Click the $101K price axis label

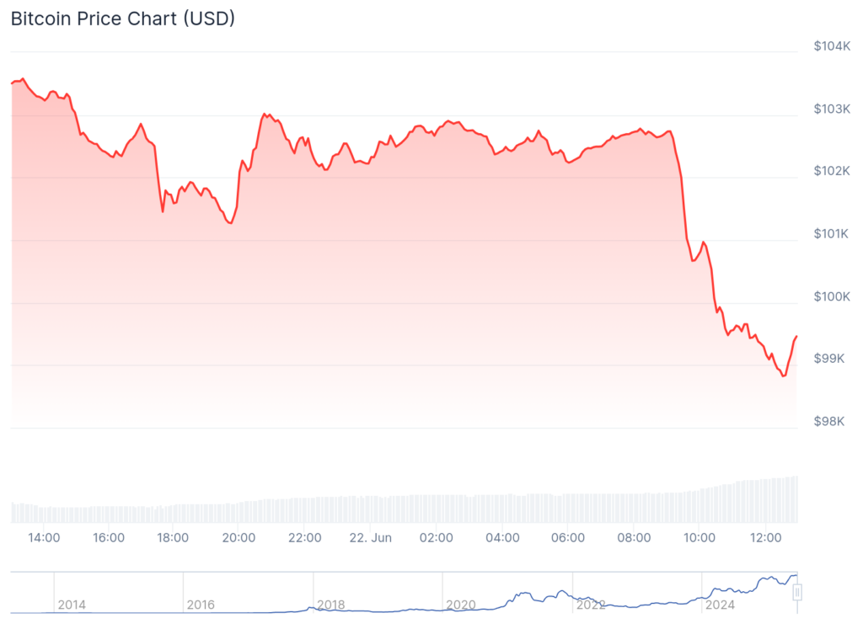[x=831, y=233]
